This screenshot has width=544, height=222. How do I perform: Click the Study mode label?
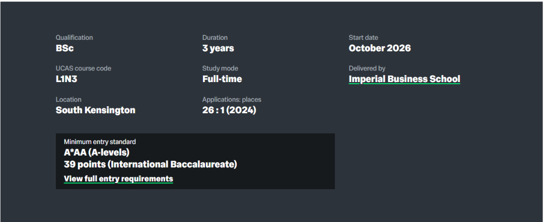220,68
